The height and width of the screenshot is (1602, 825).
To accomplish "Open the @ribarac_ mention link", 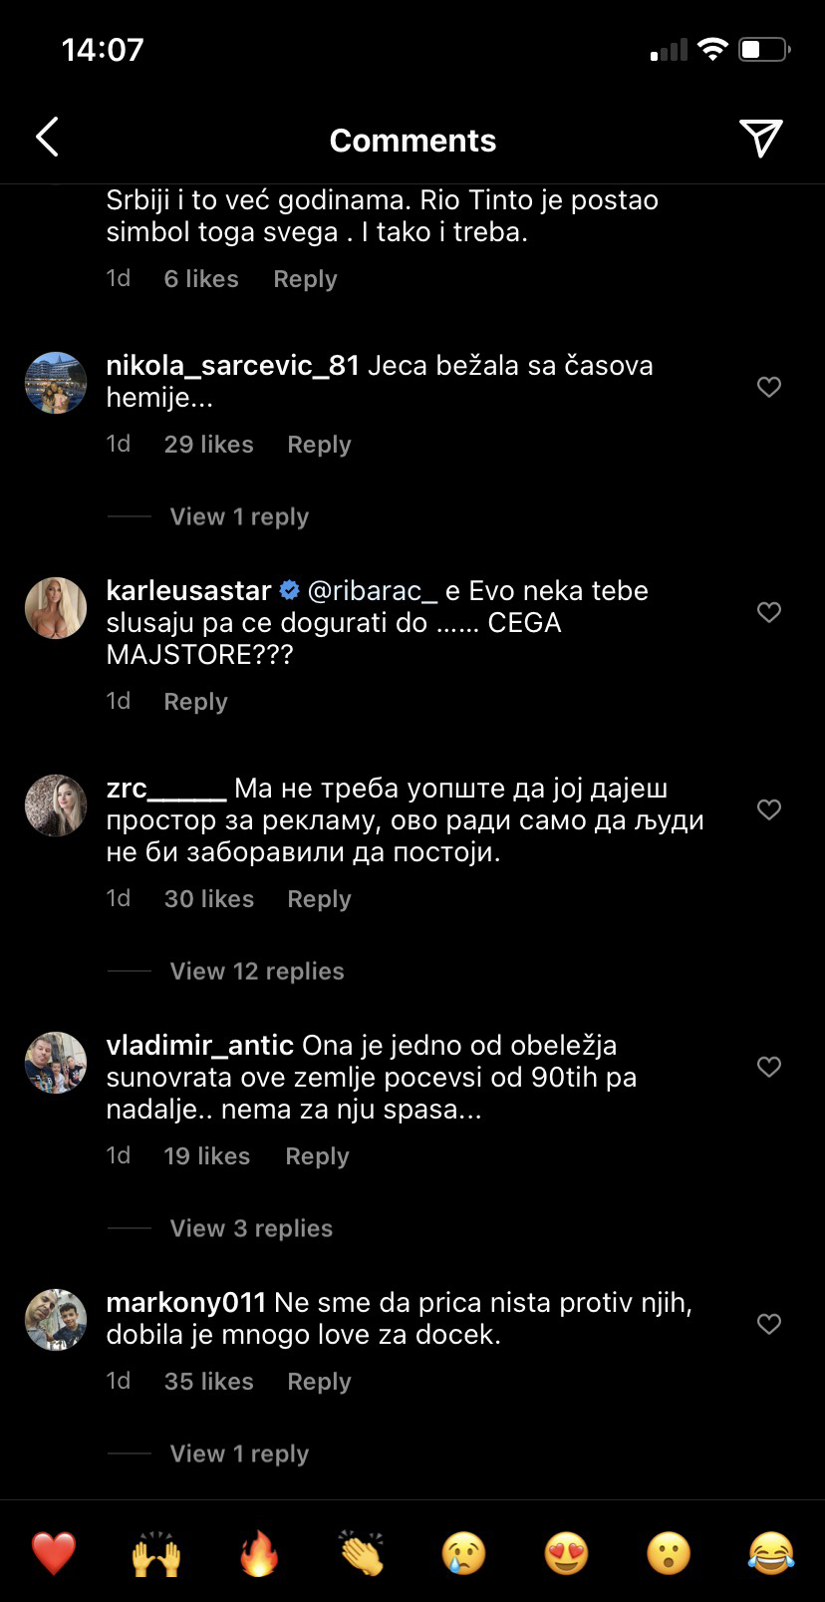I will pyautogui.click(x=373, y=591).
